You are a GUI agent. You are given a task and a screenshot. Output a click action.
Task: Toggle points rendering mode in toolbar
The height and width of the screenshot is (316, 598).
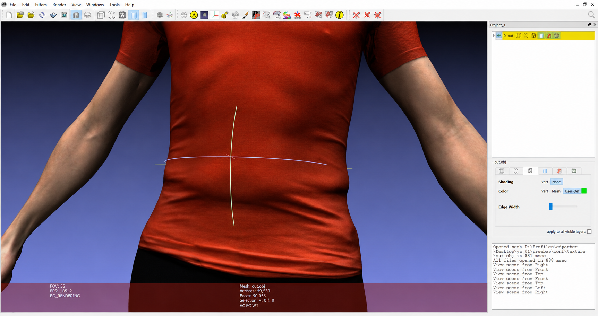click(112, 15)
